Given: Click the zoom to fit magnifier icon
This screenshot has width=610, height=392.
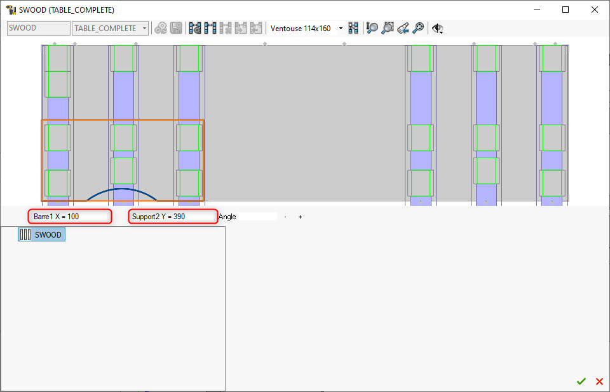Looking at the screenshot, I should click(418, 28).
